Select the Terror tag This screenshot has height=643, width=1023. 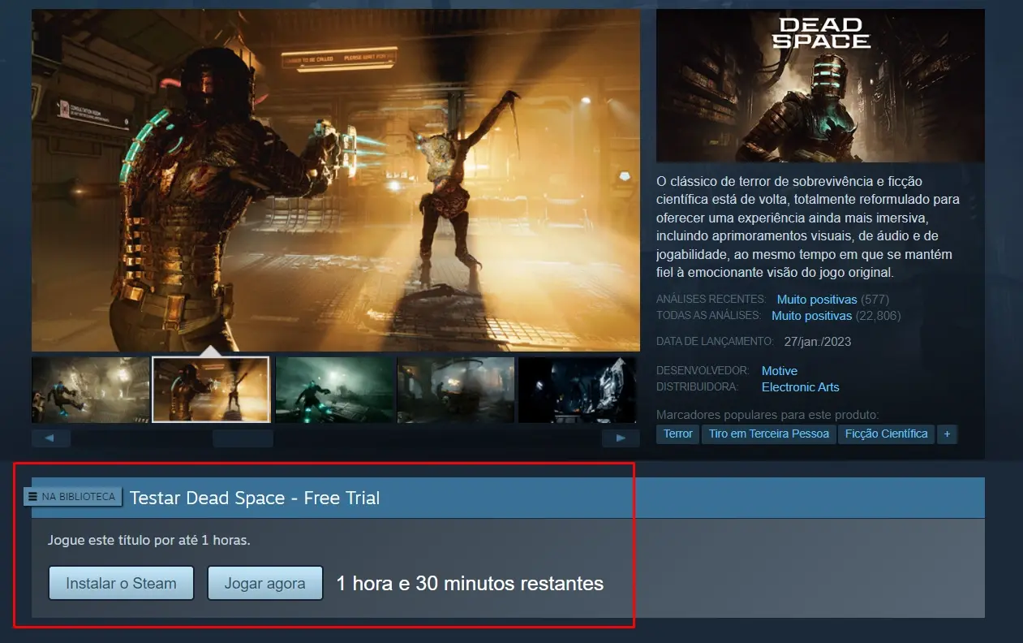pyautogui.click(x=677, y=434)
